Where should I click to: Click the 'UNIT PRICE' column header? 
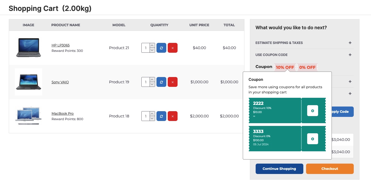click(199, 25)
